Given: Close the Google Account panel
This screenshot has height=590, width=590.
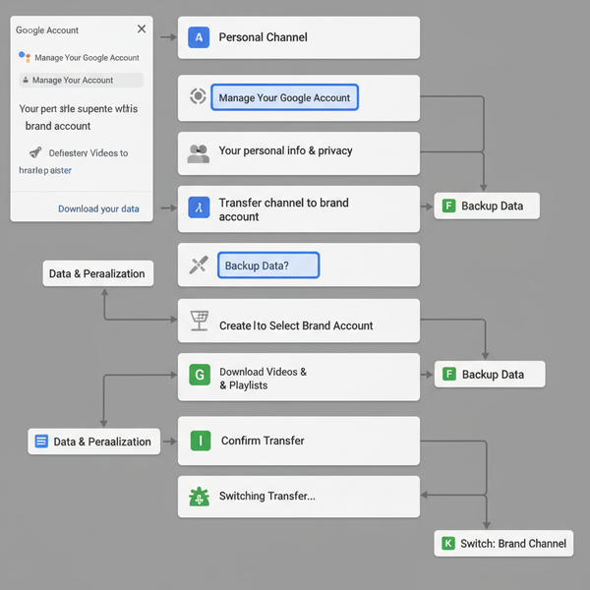Looking at the screenshot, I should pyautogui.click(x=142, y=29).
